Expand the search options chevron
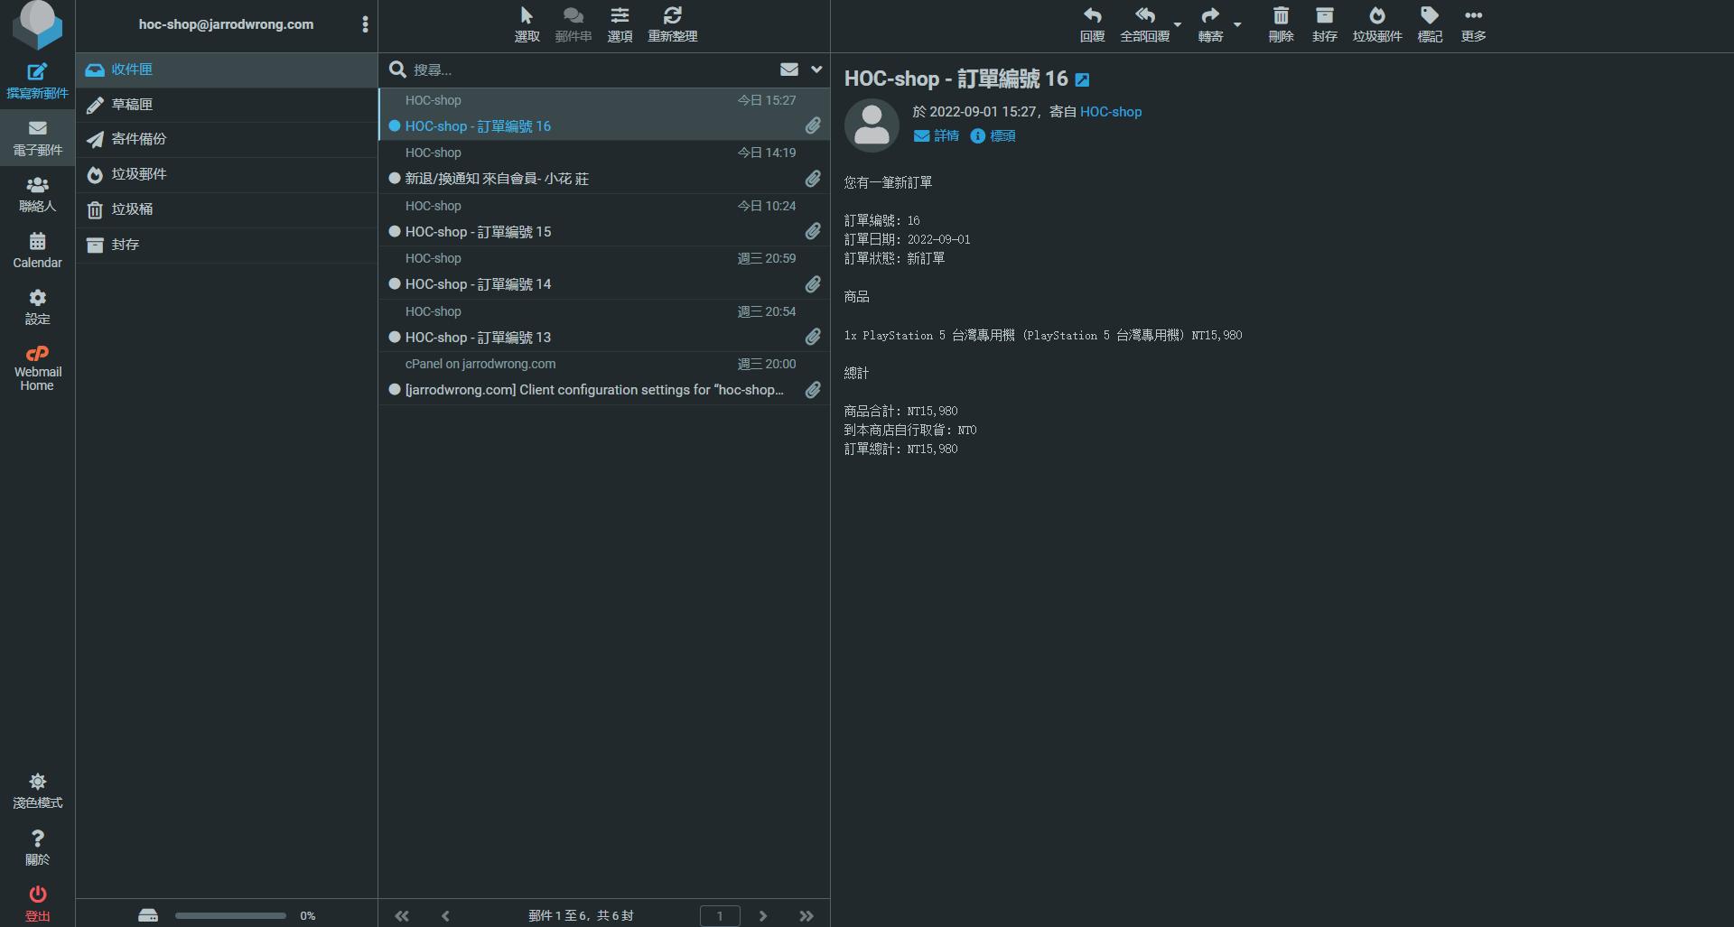This screenshot has width=1734, height=927. (816, 70)
